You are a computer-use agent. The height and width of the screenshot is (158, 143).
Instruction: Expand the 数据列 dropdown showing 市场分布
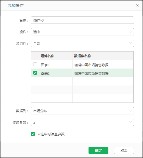pos(82,111)
